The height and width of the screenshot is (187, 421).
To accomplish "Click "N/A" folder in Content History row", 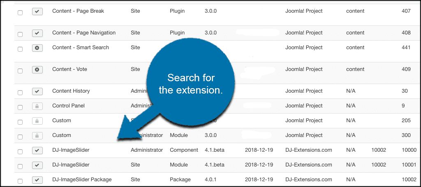I will coord(351,91).
